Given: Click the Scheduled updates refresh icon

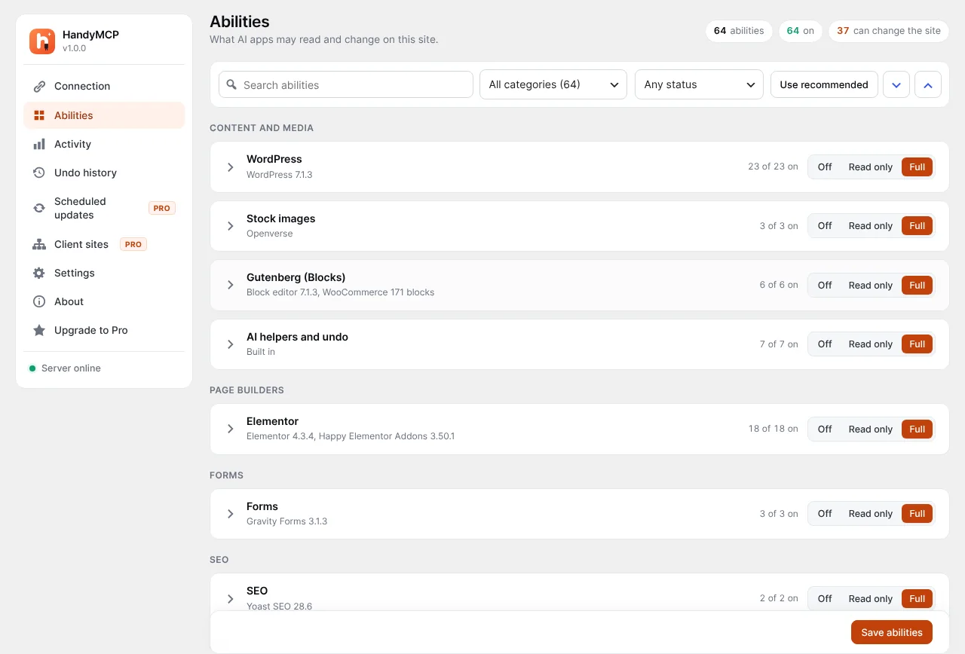Looking at the screenshot, I should (39, 208).
